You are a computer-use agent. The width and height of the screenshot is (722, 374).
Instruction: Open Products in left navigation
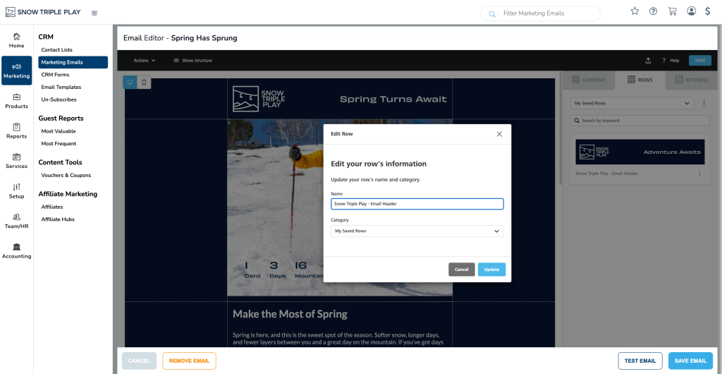coord(16,101)
